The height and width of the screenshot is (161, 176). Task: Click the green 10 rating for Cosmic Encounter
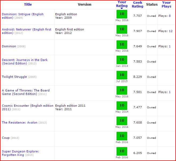(x=122, y=106)
